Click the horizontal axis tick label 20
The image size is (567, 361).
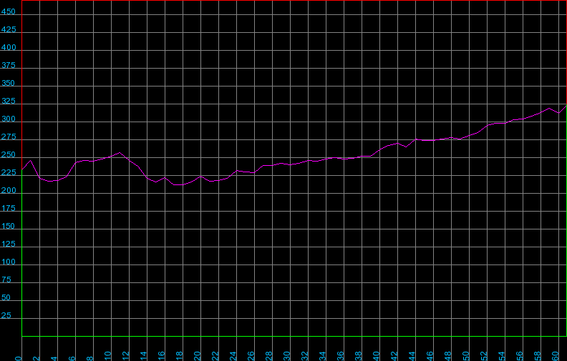[x=198, y=355]
